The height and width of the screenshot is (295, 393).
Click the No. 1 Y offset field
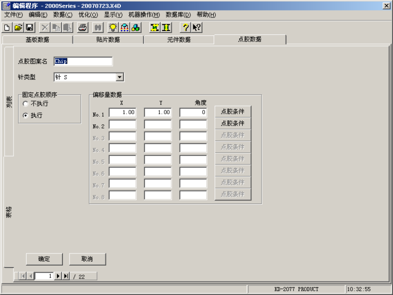(x=158, y=112)
